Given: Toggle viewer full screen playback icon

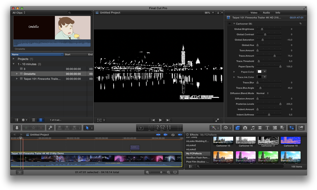Looking at the screenshot, I should [x=217, y=120].
